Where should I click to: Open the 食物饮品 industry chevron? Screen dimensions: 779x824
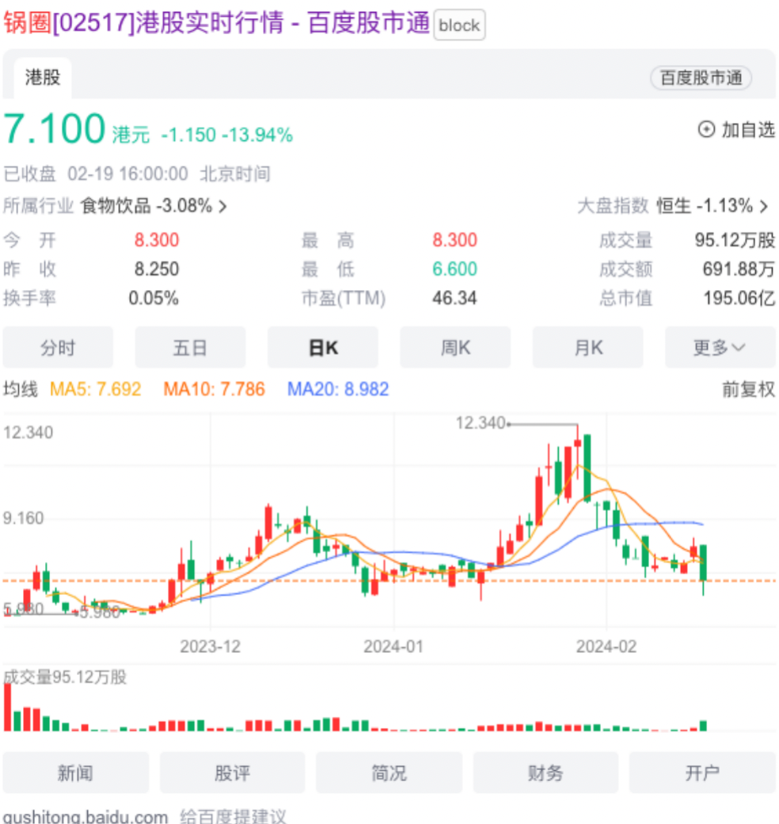(x=222, y=207)
